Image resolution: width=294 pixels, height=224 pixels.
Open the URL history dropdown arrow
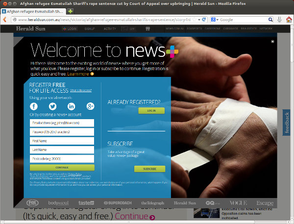pos(199,20)
